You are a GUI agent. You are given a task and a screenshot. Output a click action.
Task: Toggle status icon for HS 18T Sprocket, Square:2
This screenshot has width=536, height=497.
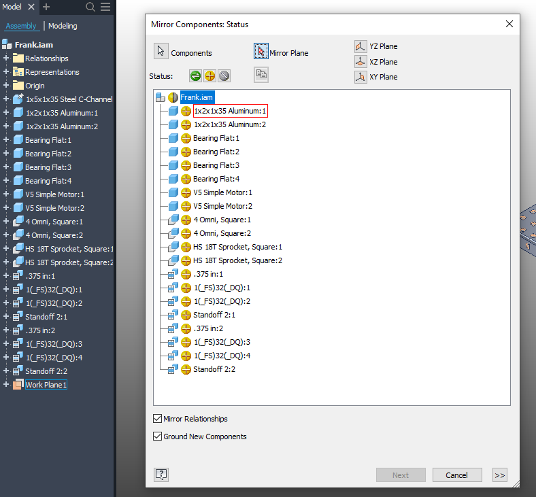pos(186,260)
